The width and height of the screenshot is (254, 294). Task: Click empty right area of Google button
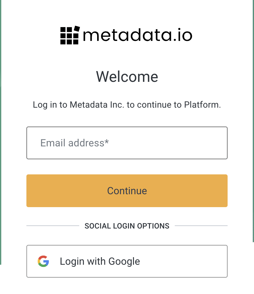coord(184,261)
